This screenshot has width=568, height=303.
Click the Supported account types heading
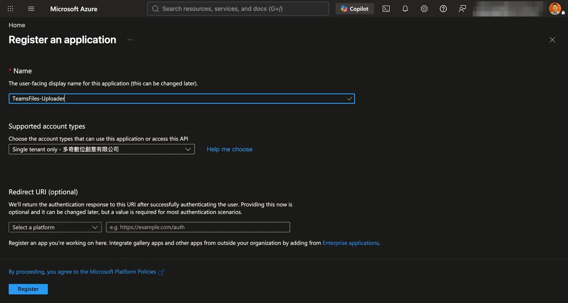[x=47, y=126]
